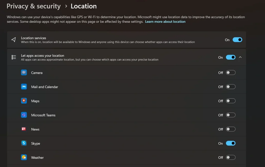This screenshot has width=265, height=167.
Task: Enable location access for Camera
Action: pyautogui.click(x=231, y=73)
